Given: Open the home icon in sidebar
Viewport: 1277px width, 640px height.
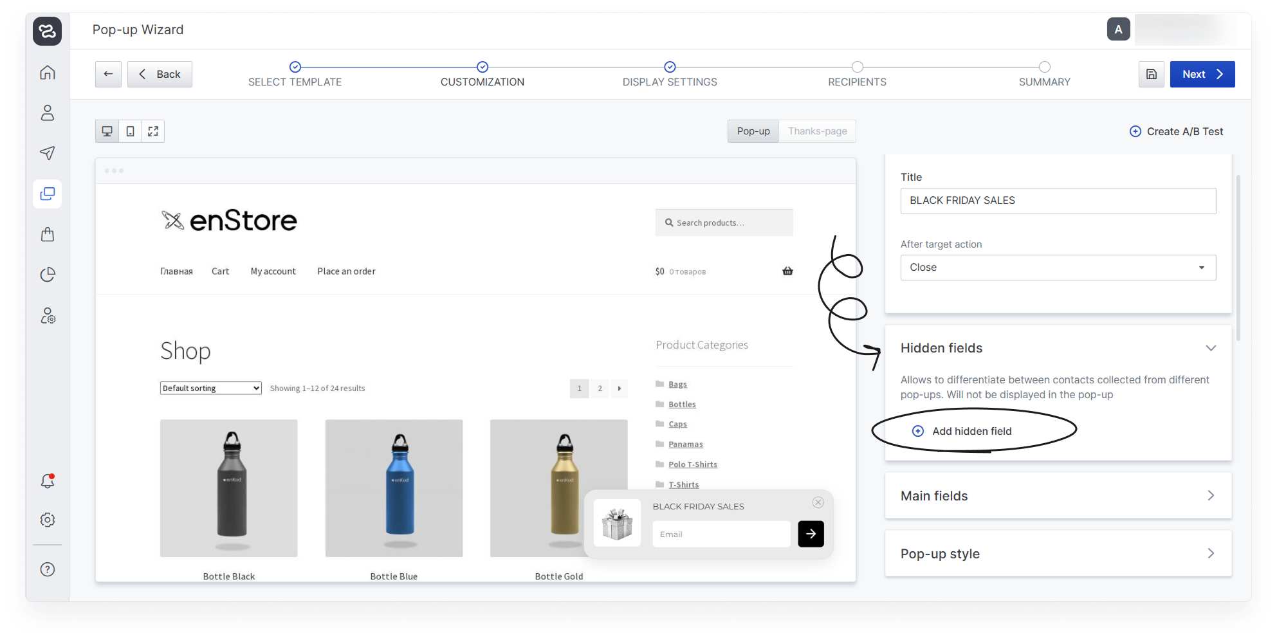Looking at the screenshot, I should coord(48,73).
